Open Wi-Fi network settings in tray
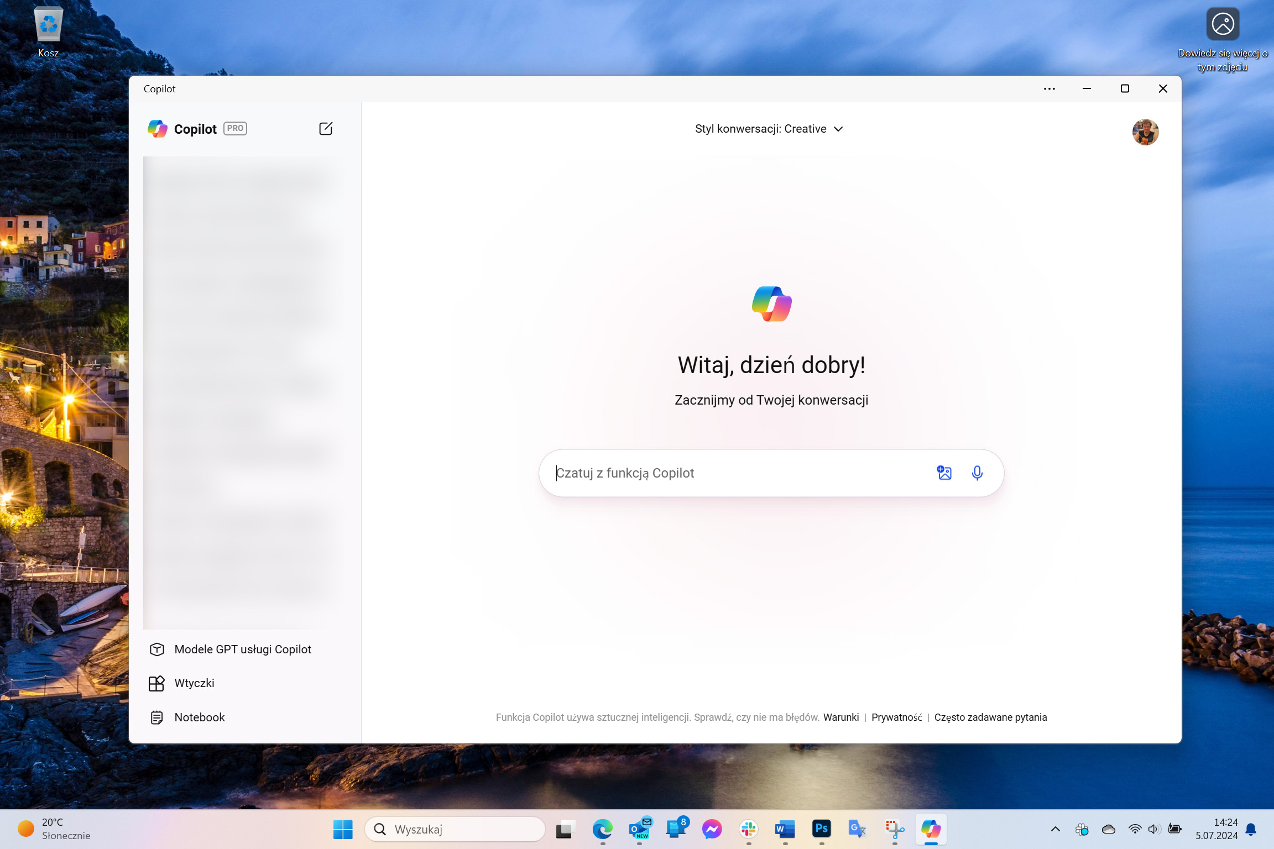This screenshot has height=849, width=1274. tap(1135, 829)
